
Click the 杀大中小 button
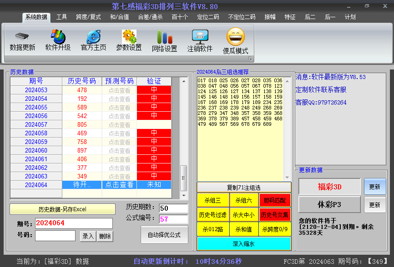point(244,215)
